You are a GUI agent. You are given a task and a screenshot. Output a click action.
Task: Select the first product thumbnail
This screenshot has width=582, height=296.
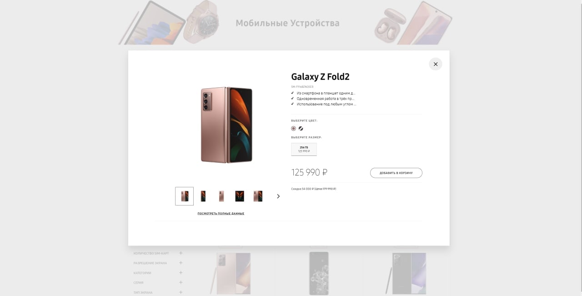click(184, 196)
